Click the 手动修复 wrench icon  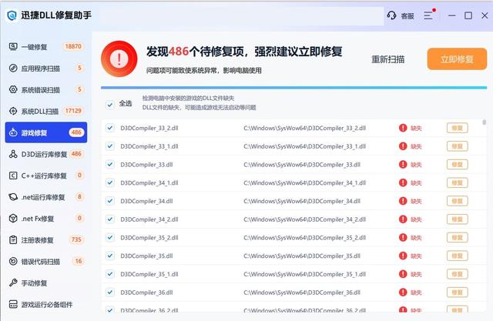tap(13, 283)
